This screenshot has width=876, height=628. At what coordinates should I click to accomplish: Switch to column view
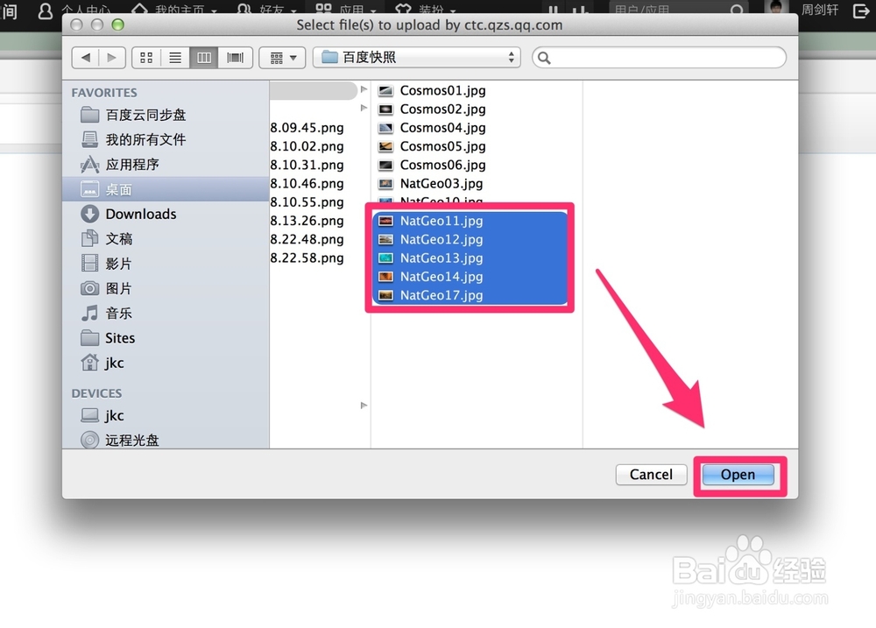tap(204, 58)
